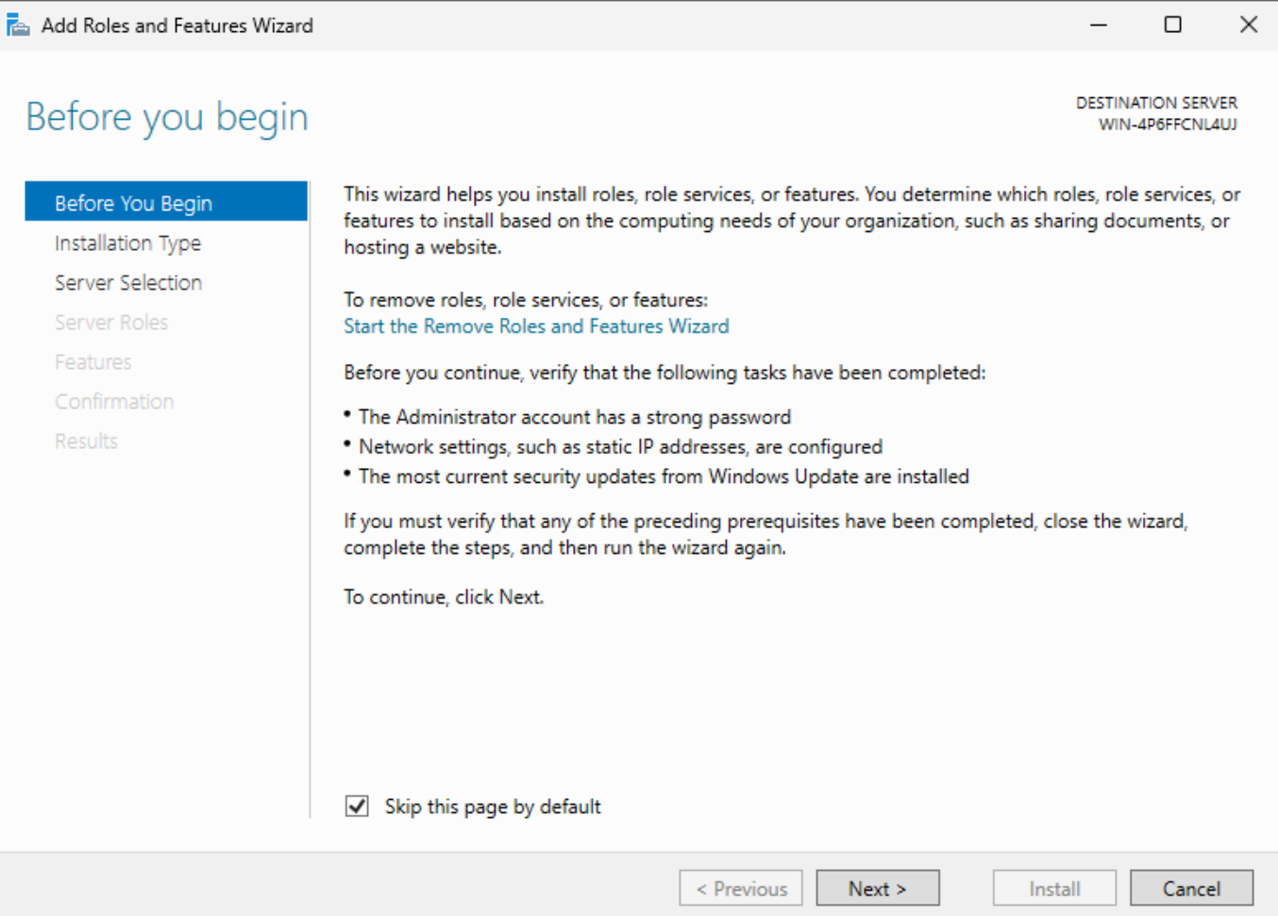Click the Cancel button

1191,889
